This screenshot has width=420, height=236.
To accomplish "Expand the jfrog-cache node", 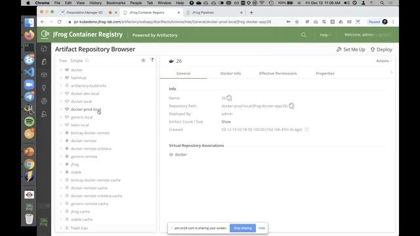I will [61, 211].
